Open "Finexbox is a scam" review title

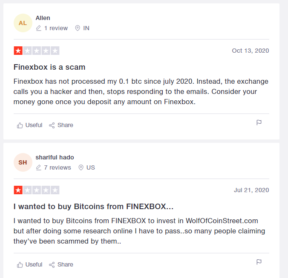(x=49, y=67)
